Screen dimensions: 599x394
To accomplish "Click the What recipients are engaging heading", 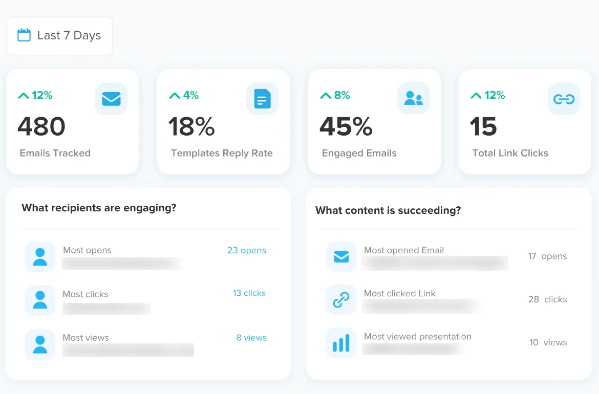I will pyautogui.click(x=99, y=208).
